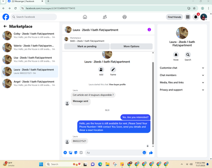The height and width of the screenshot is (168, 212).
Task: Open the profile circle icon in top navigation
Action: (x=125, y=17)
